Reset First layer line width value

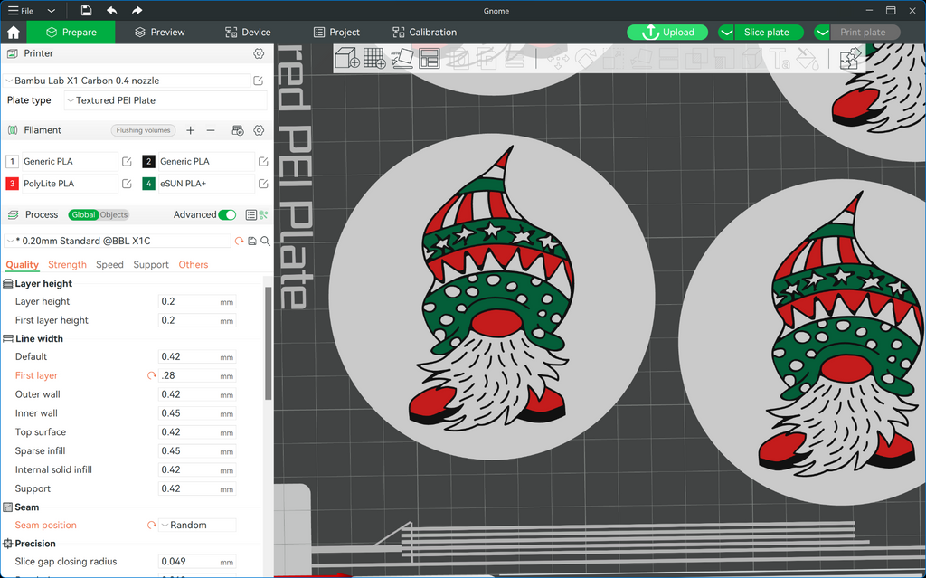click(x=152, y=375)
